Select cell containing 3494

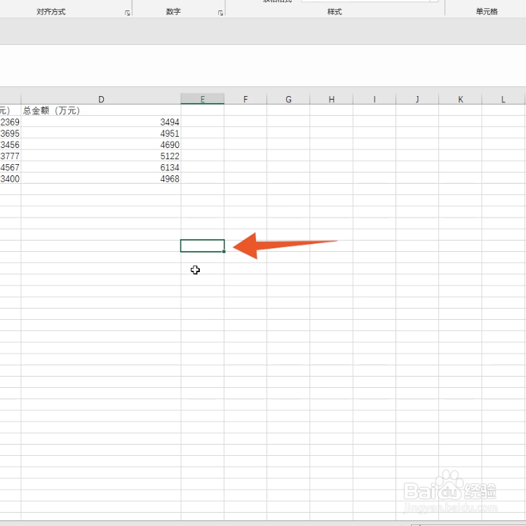101,121
